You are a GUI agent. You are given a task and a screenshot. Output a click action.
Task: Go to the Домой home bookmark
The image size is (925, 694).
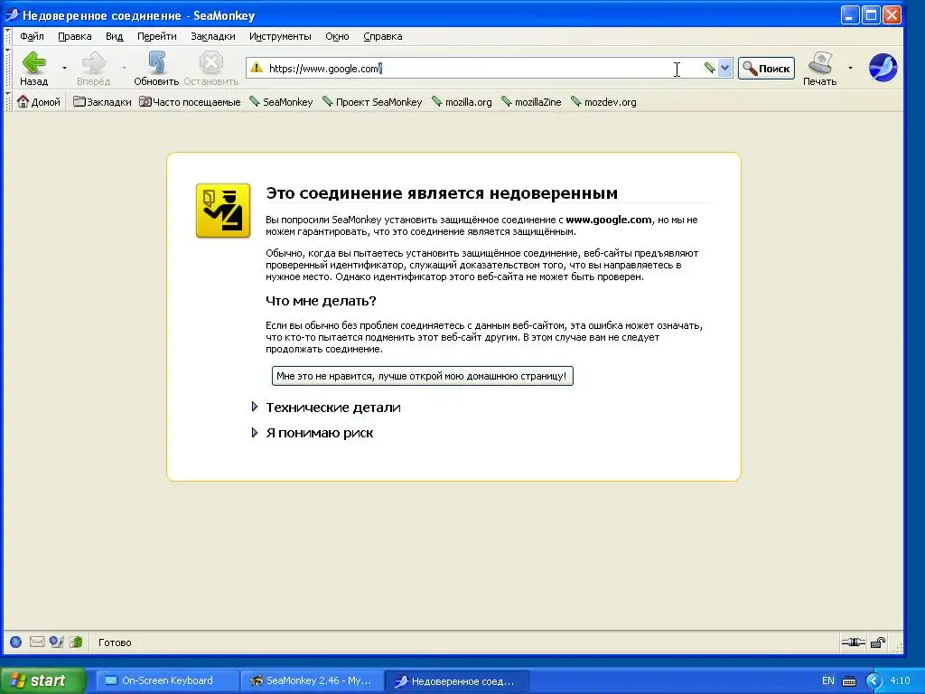[39, 102]
